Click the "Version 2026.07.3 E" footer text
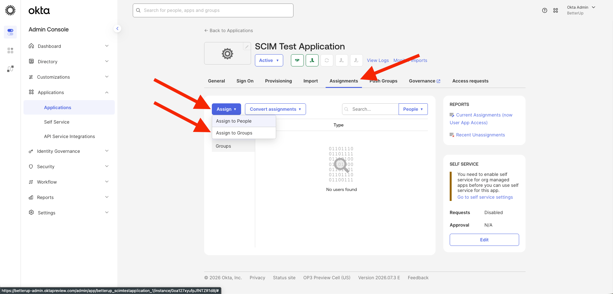The image size is (613, 294). 379,278
